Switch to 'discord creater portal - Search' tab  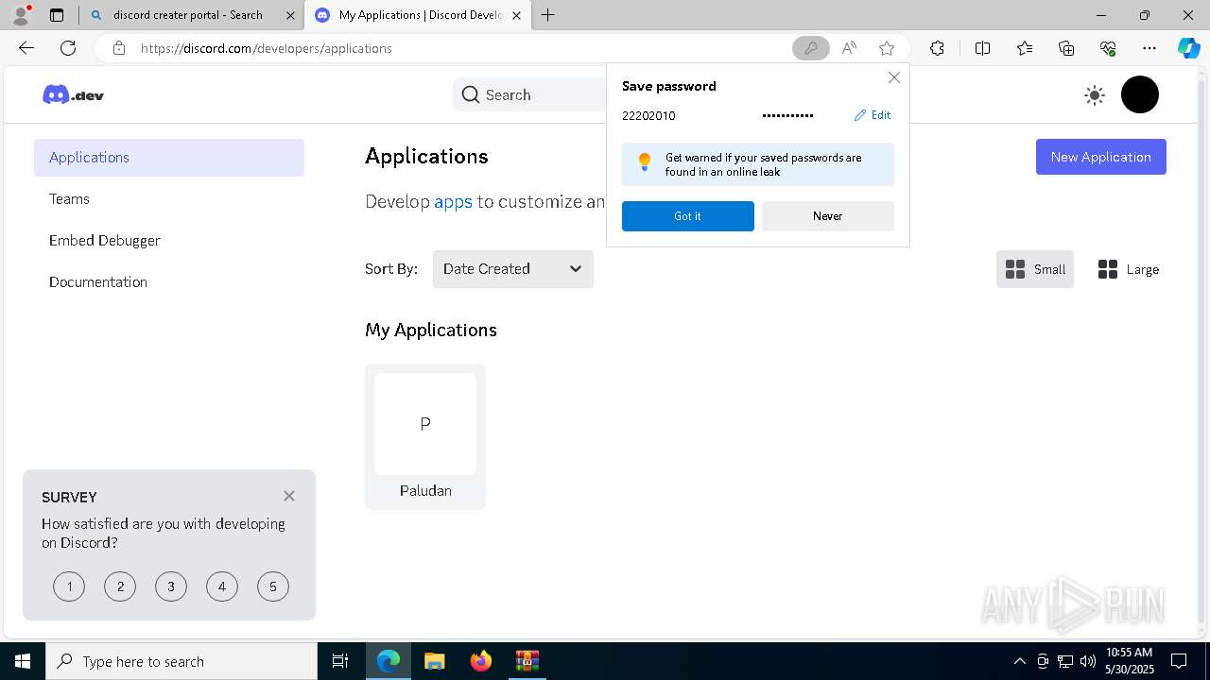(x=187, y=15)
